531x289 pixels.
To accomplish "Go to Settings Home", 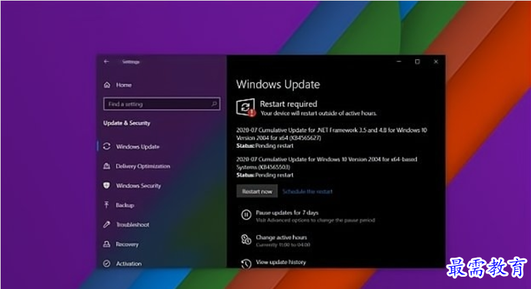I will pyautogui.click(x=123, y=85).
